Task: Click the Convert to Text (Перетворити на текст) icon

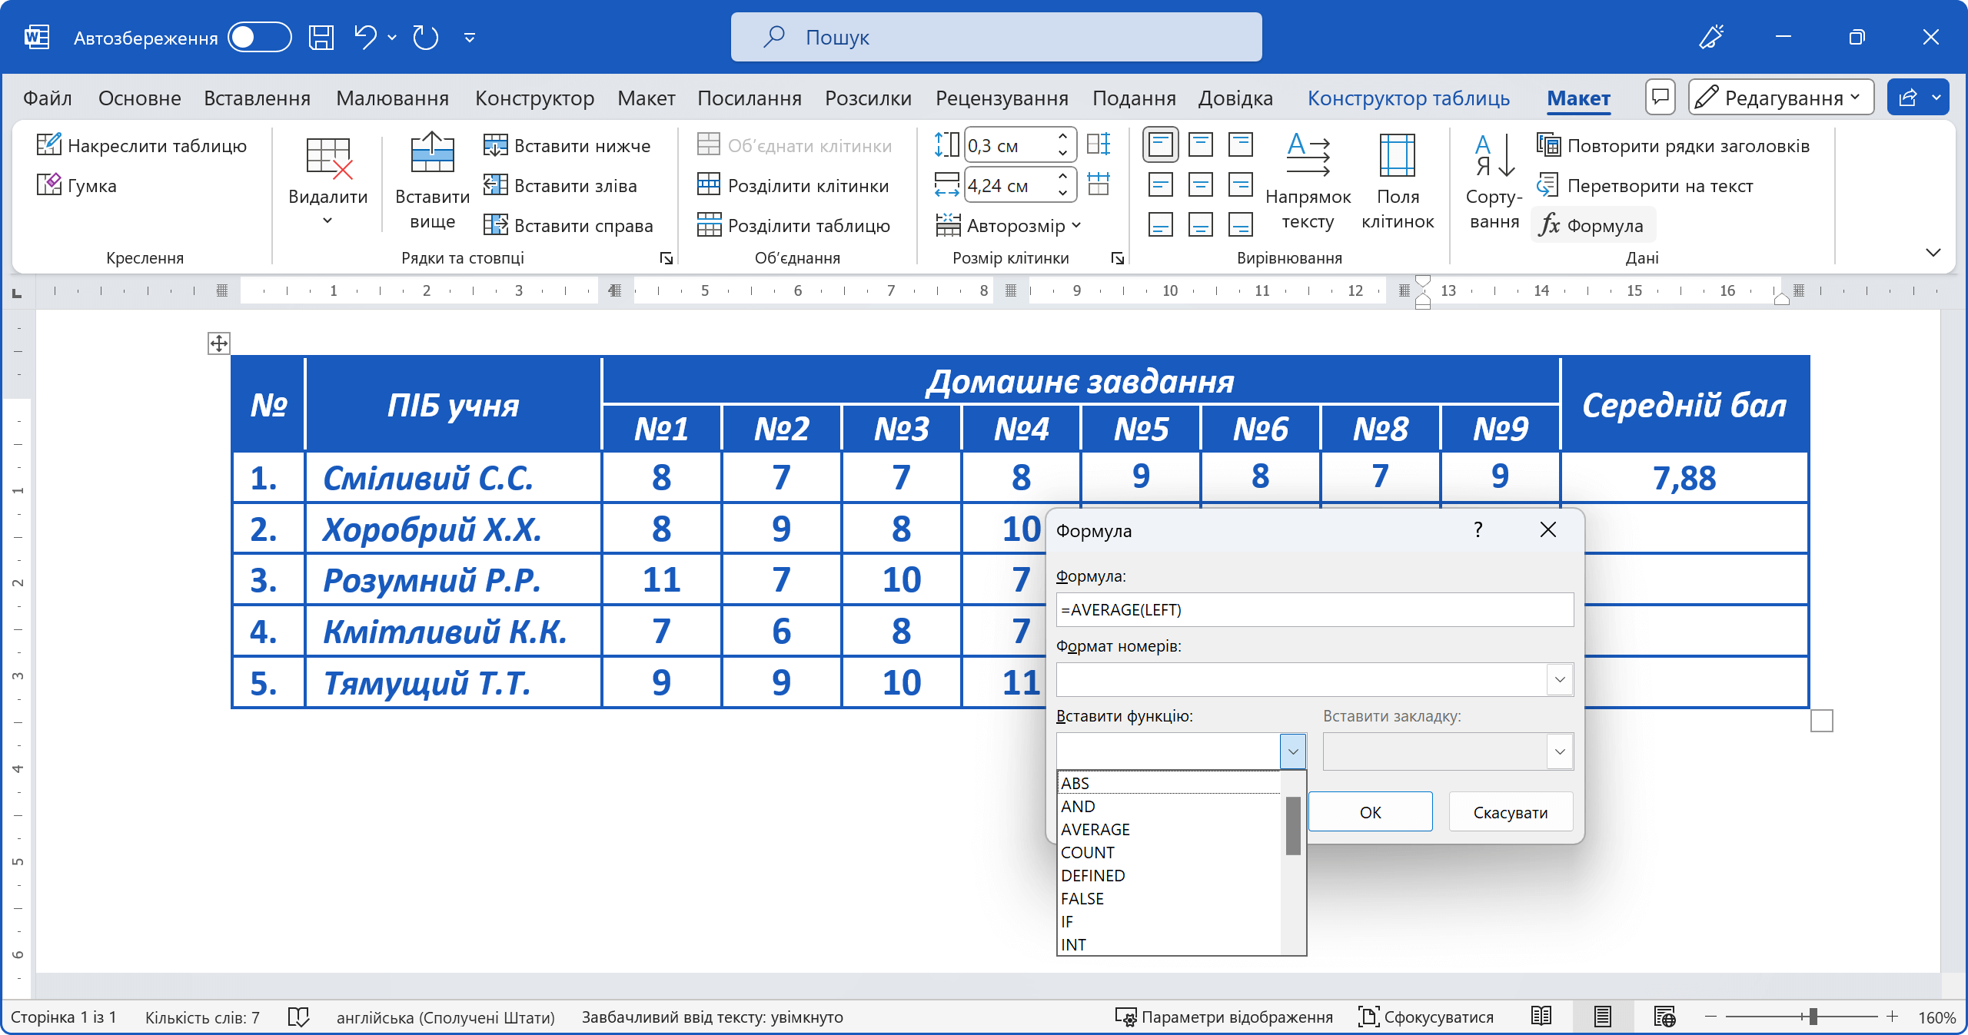Action: tap(1547, 185)
